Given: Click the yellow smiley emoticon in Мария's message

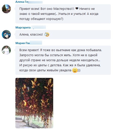Looking at the screenshot, I should pos(75,70).
